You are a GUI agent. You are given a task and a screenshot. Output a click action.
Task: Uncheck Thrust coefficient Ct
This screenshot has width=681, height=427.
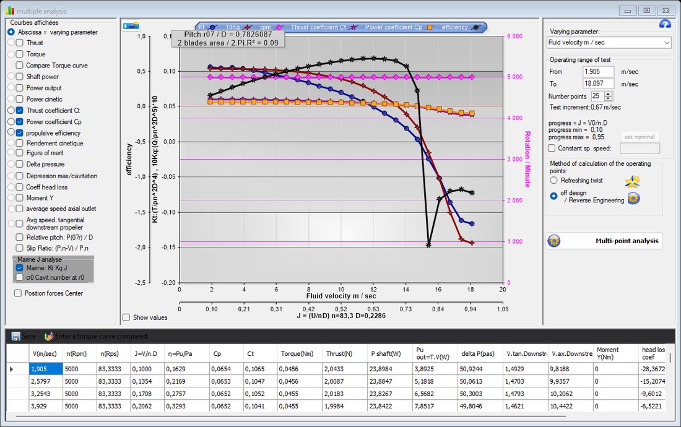tap(20, 110)
